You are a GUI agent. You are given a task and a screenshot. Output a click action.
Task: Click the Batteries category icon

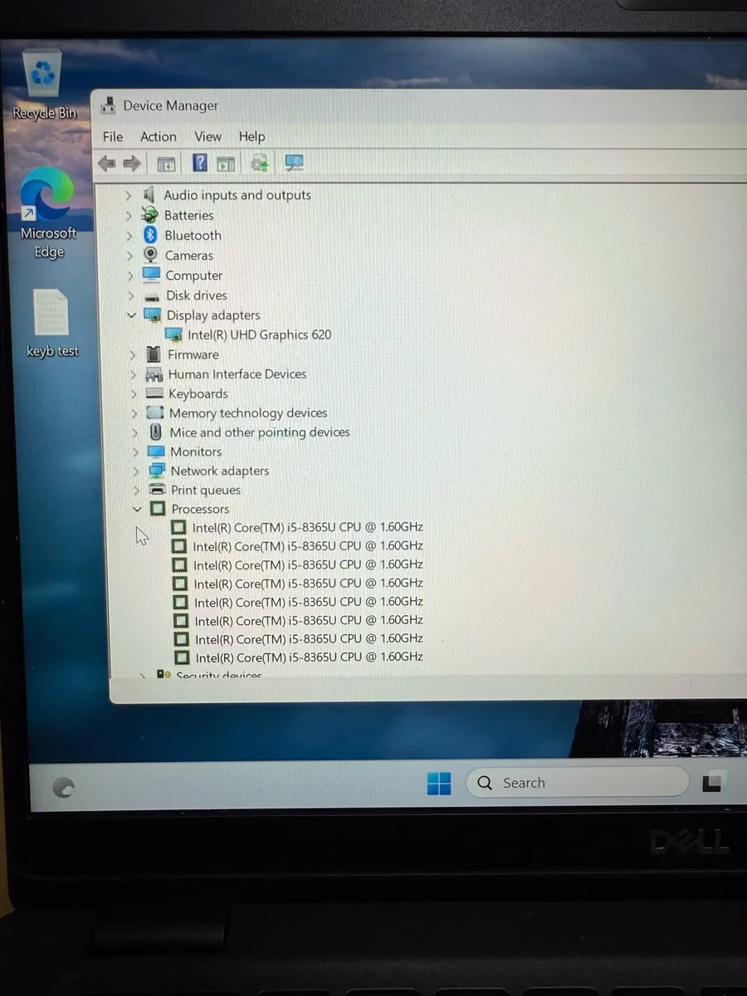coord(150,215)
